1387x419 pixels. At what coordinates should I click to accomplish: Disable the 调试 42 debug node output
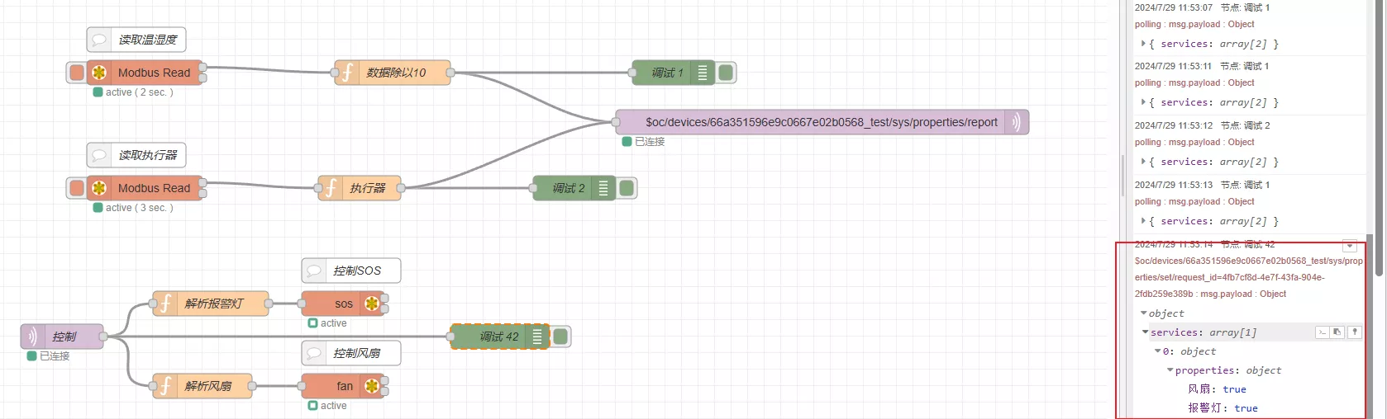click(x=560, y=337)
